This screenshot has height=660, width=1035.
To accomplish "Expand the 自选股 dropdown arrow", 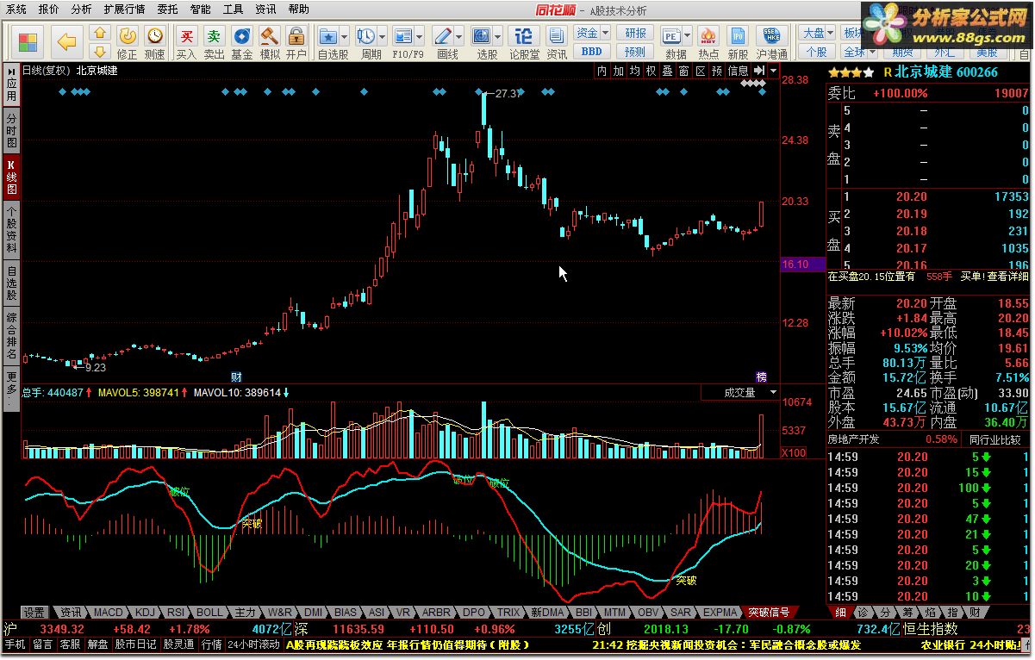I will [344, 37].
